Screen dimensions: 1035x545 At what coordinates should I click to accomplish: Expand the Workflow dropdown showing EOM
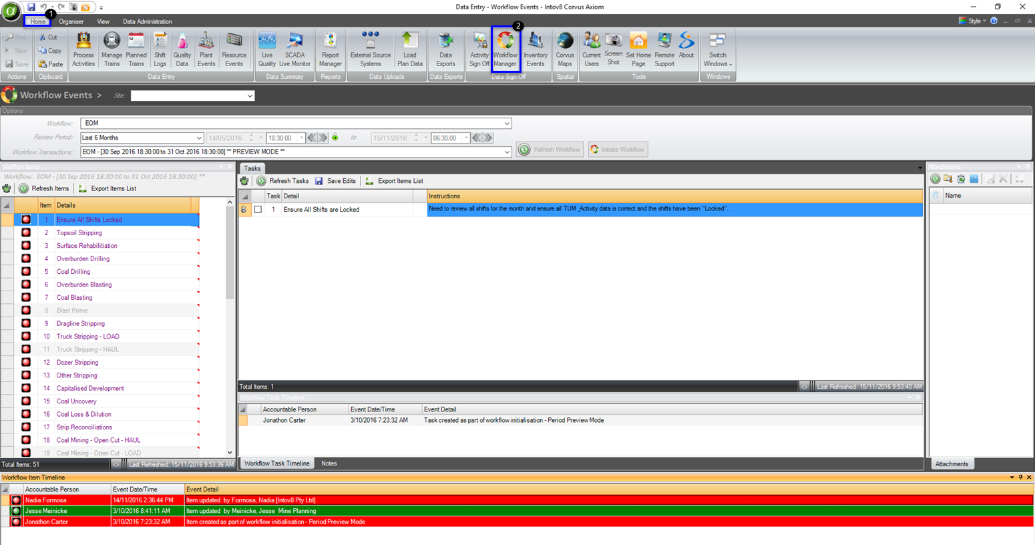point(507,124)
